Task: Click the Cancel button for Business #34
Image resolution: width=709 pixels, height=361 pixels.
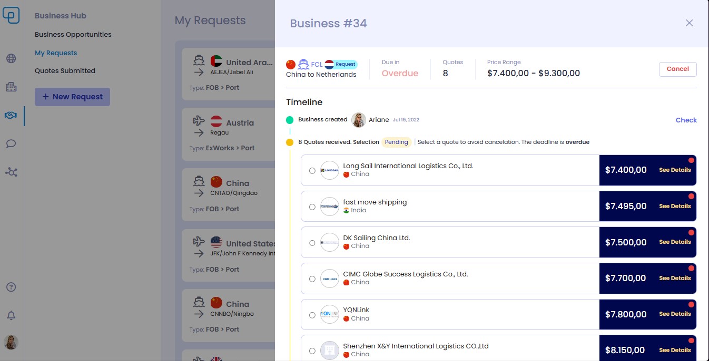Action: point(677,69)
